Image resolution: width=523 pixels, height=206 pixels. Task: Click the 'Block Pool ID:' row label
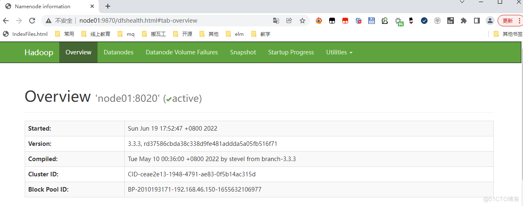(48, 190)
